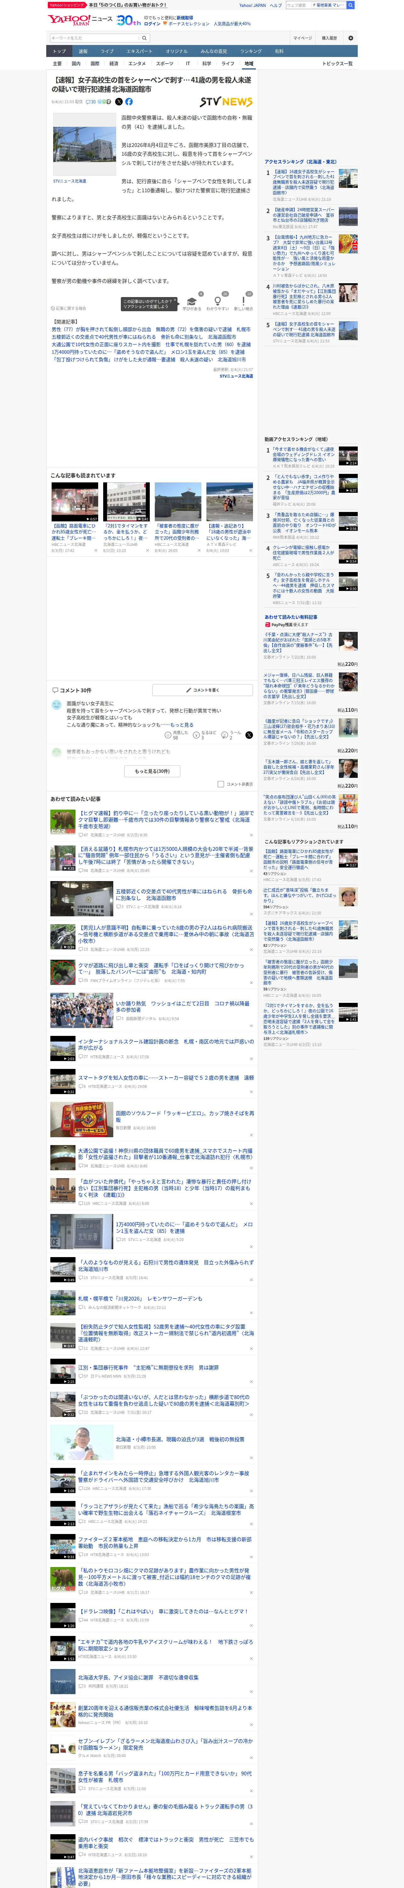Viewport: 404px width, 1888px height.
Task: Select the スポーツ category tab
Action: (x=164, y=64)
